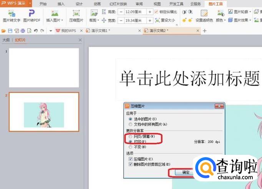Open quick access toolbar customize dropdown
Screen dimensions: 262x189
point(51,31)
